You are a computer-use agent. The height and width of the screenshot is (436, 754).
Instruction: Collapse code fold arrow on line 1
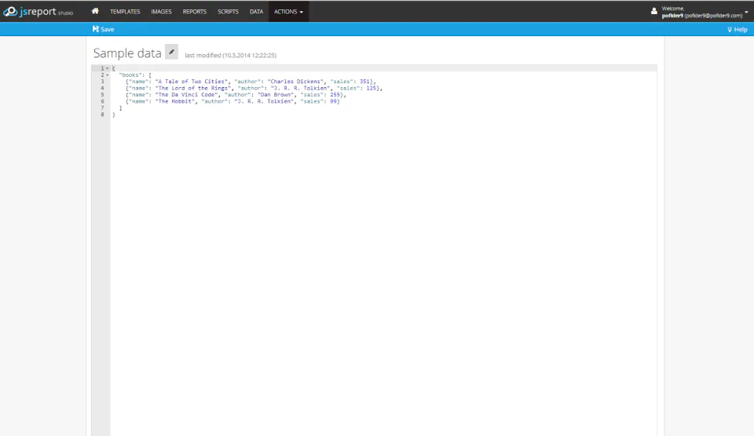pos(108,68)
